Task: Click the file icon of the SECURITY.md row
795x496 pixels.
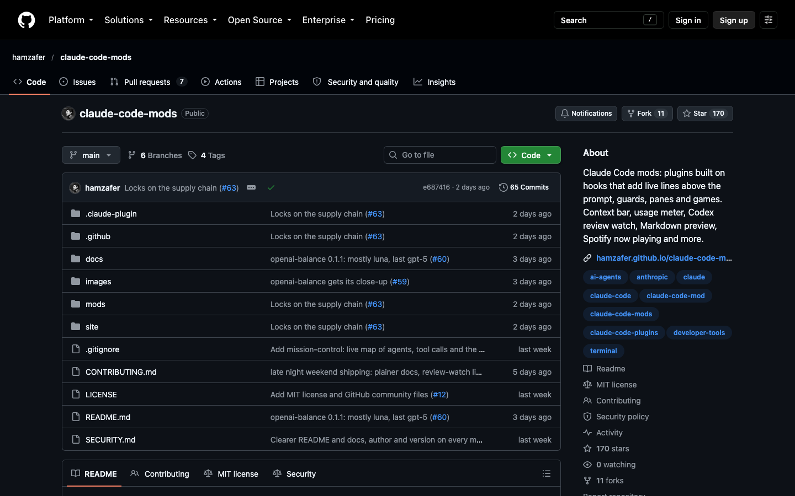Action: 76,439
